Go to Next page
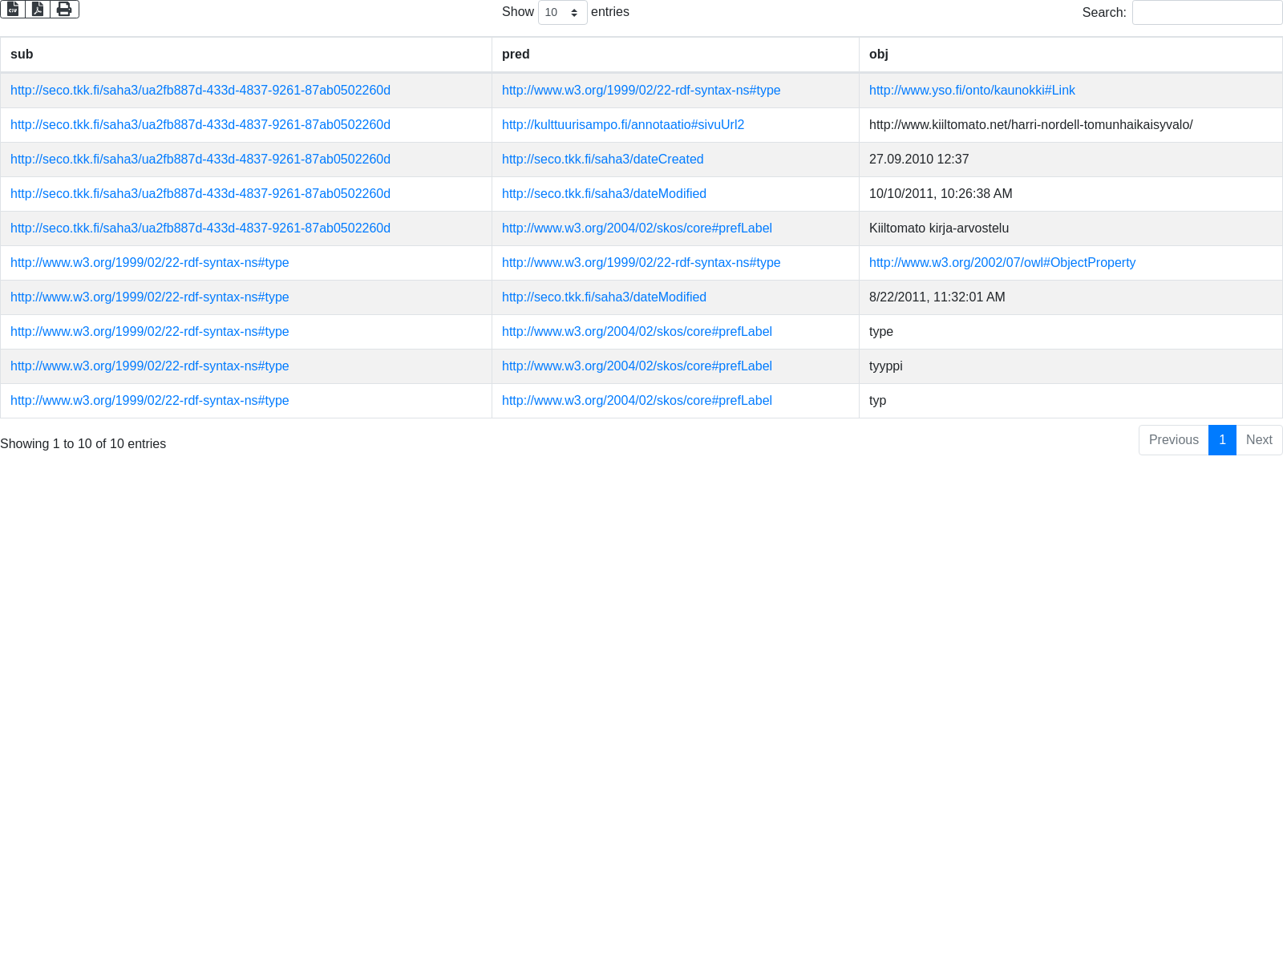 1259,440
